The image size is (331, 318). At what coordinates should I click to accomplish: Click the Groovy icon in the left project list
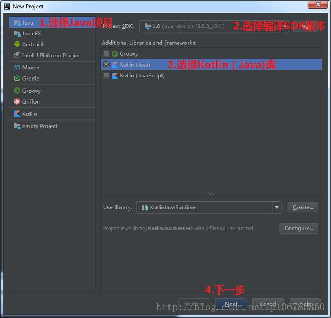click(17, 91)
